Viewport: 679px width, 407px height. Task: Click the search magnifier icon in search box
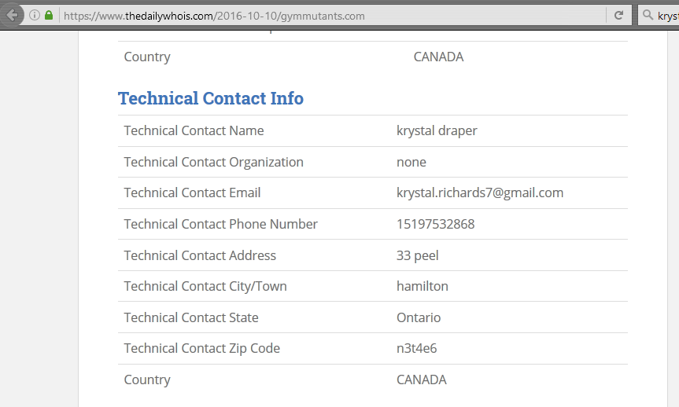[648, 15]
